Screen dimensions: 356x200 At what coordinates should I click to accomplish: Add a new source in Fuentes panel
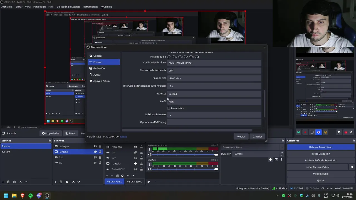point(55,182)
